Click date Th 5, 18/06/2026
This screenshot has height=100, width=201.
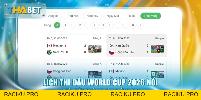[57, 64]
